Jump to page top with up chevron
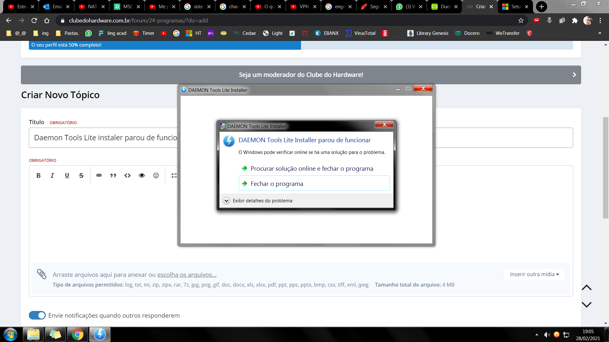This screenshot has height=342, width=609. (586, 288)
